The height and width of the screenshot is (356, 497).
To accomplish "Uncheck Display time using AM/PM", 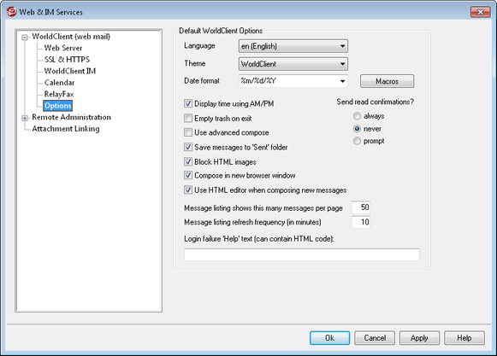I will tap(188, 104).
